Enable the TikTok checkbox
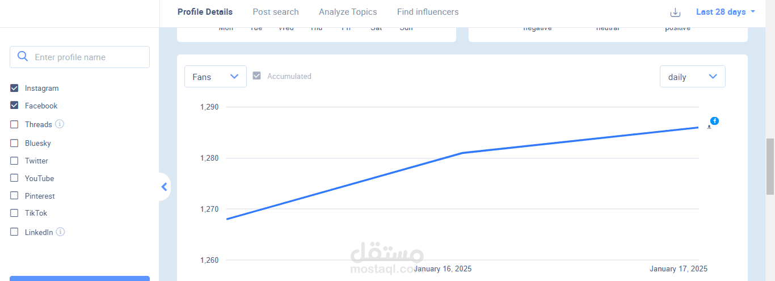The width and height of the screenshot is (775, 281). 14,213
